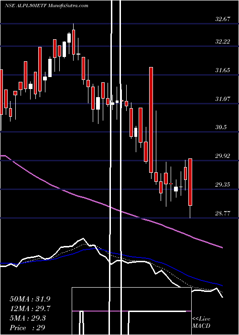The height and width of the screenshot is (335, 239).
Task: Click the 29.92 price axis label
Action: click(x=223, y=156)
